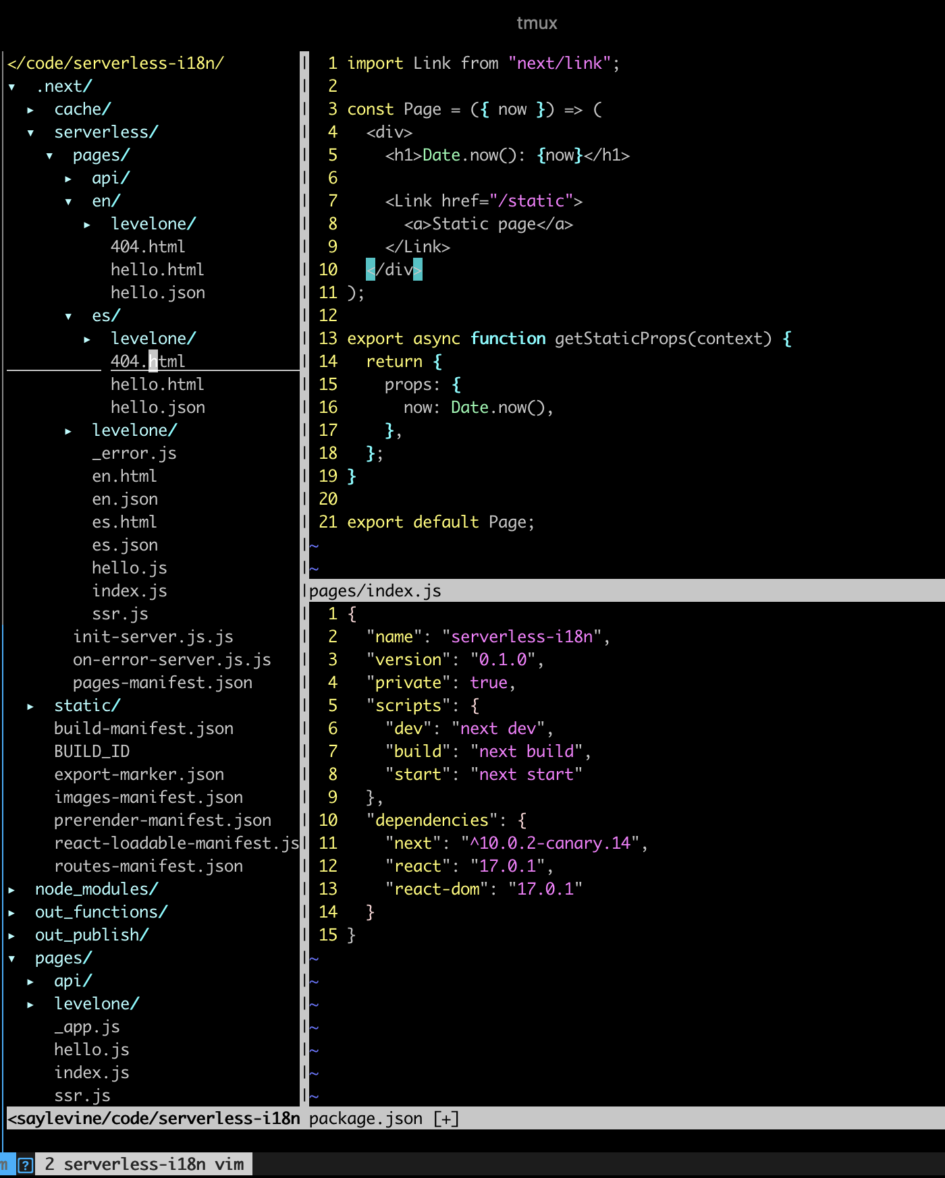Click the '"start": "next start"' script line

click(483, 775)
